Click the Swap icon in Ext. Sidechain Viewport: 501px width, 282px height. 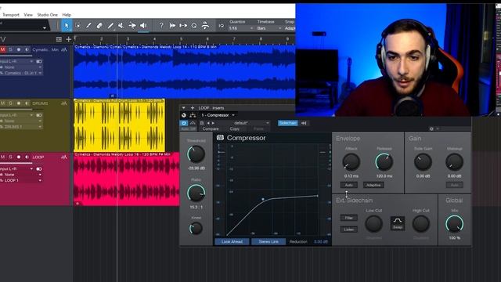tap(398, 223)
